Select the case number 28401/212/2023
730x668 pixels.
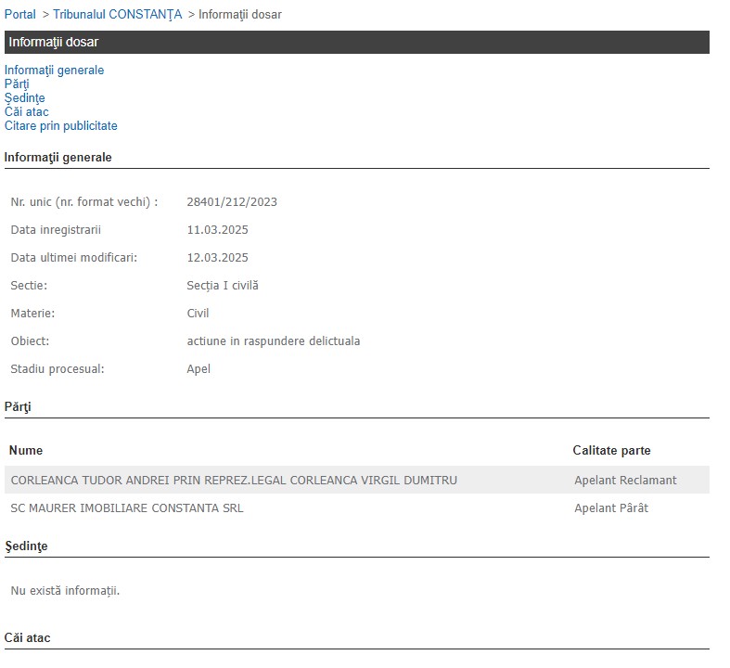coord(232,202)
